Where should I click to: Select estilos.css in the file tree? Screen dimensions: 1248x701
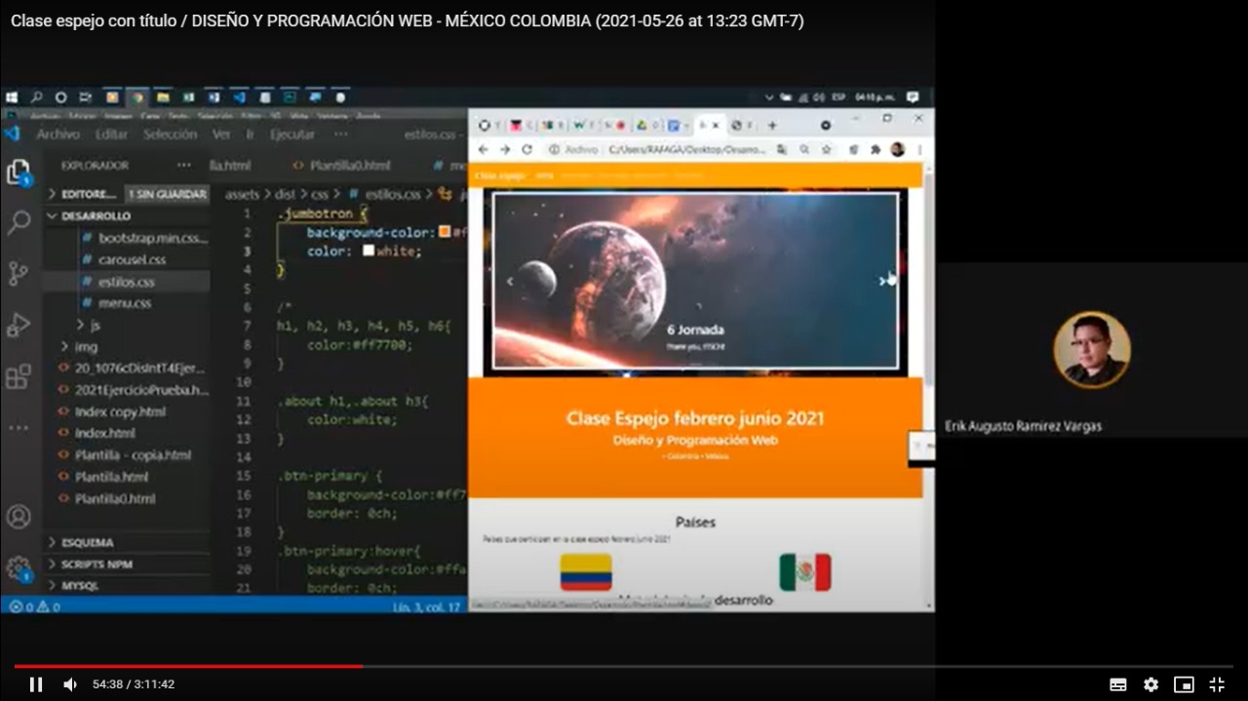(126, 282)
